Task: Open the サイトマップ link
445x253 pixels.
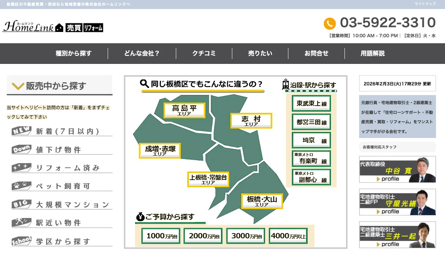Action: [x=425, y=4]
